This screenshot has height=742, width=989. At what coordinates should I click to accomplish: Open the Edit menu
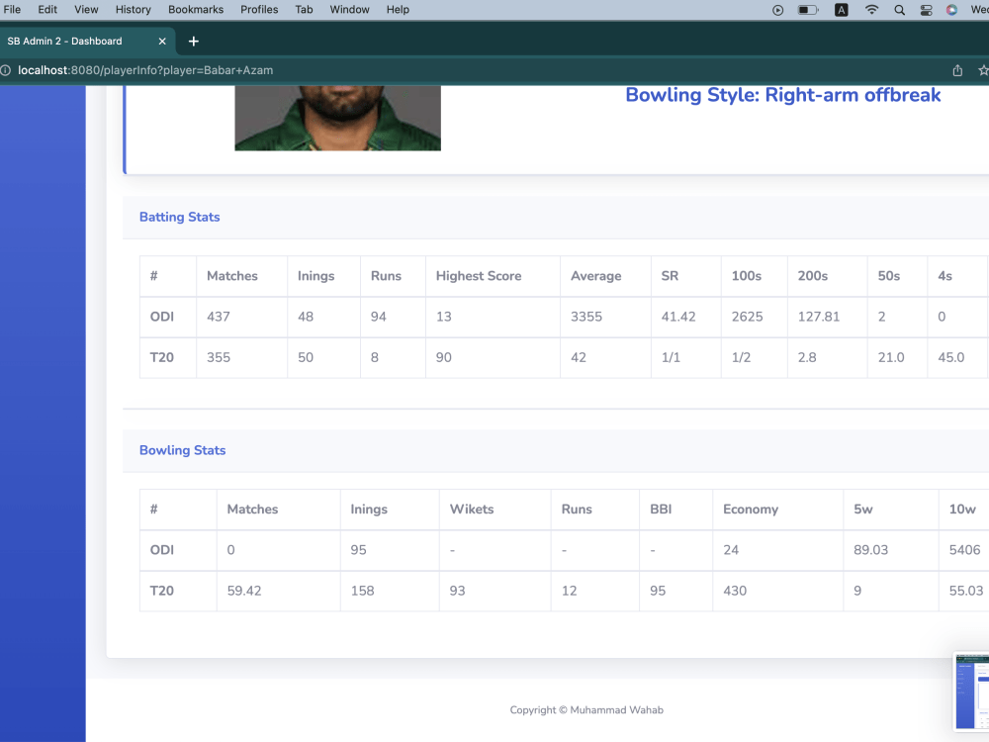click(x=47, y=10)
